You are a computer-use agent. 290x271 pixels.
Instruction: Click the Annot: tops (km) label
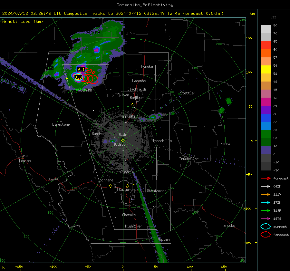tap(23, 22)
